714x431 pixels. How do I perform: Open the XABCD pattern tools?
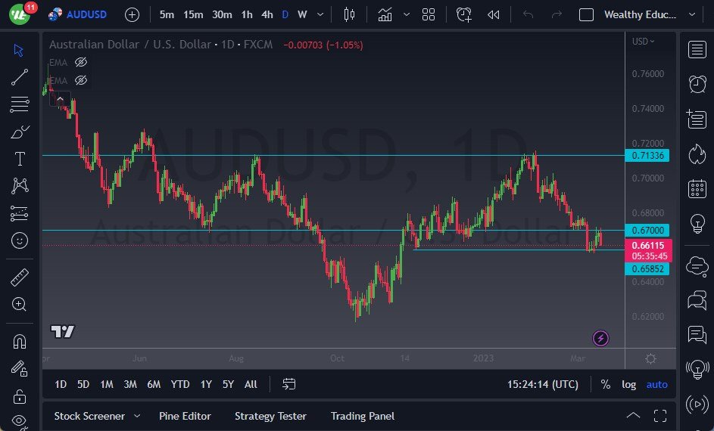pos(19,186)
